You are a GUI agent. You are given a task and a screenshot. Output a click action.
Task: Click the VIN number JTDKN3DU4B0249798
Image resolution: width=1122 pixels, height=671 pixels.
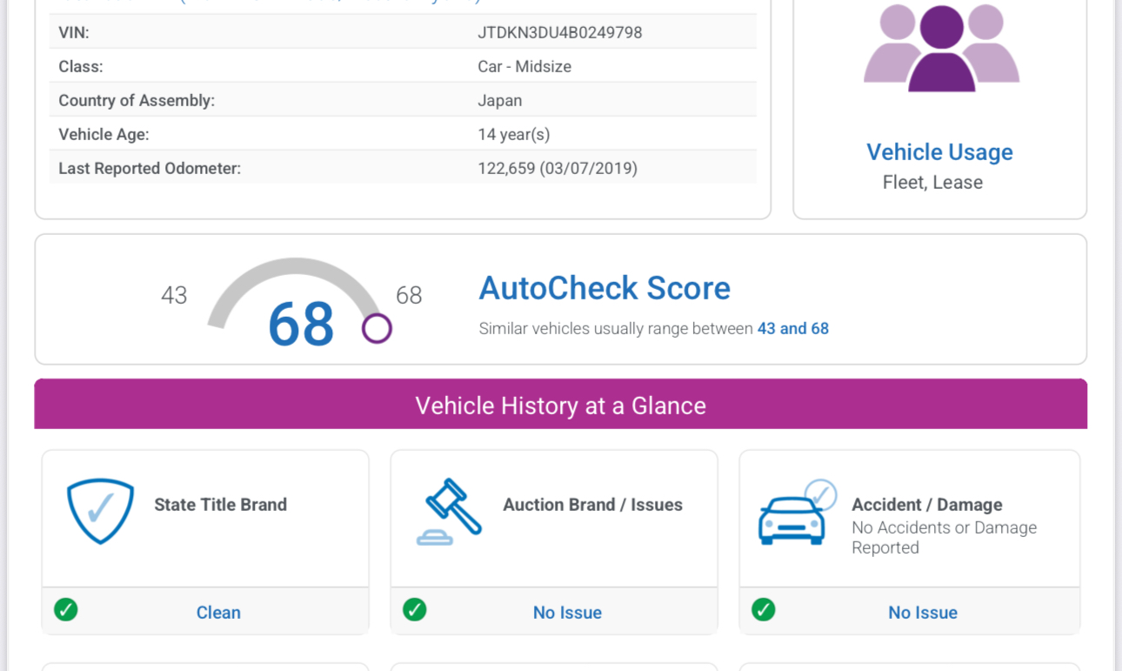click(559, 33)
